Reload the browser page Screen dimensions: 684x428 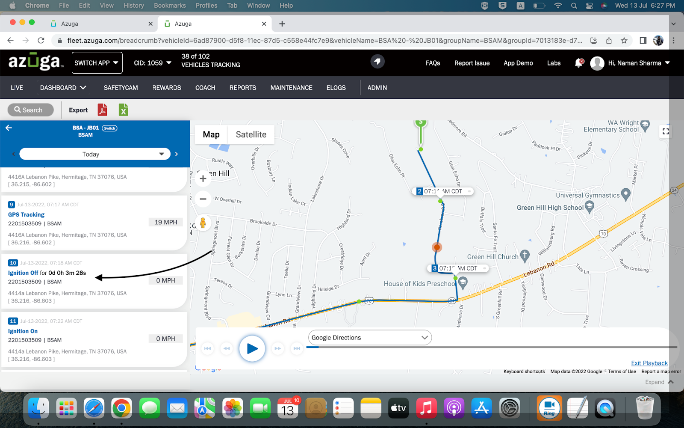pyautogui.click(x=41, y=41)
